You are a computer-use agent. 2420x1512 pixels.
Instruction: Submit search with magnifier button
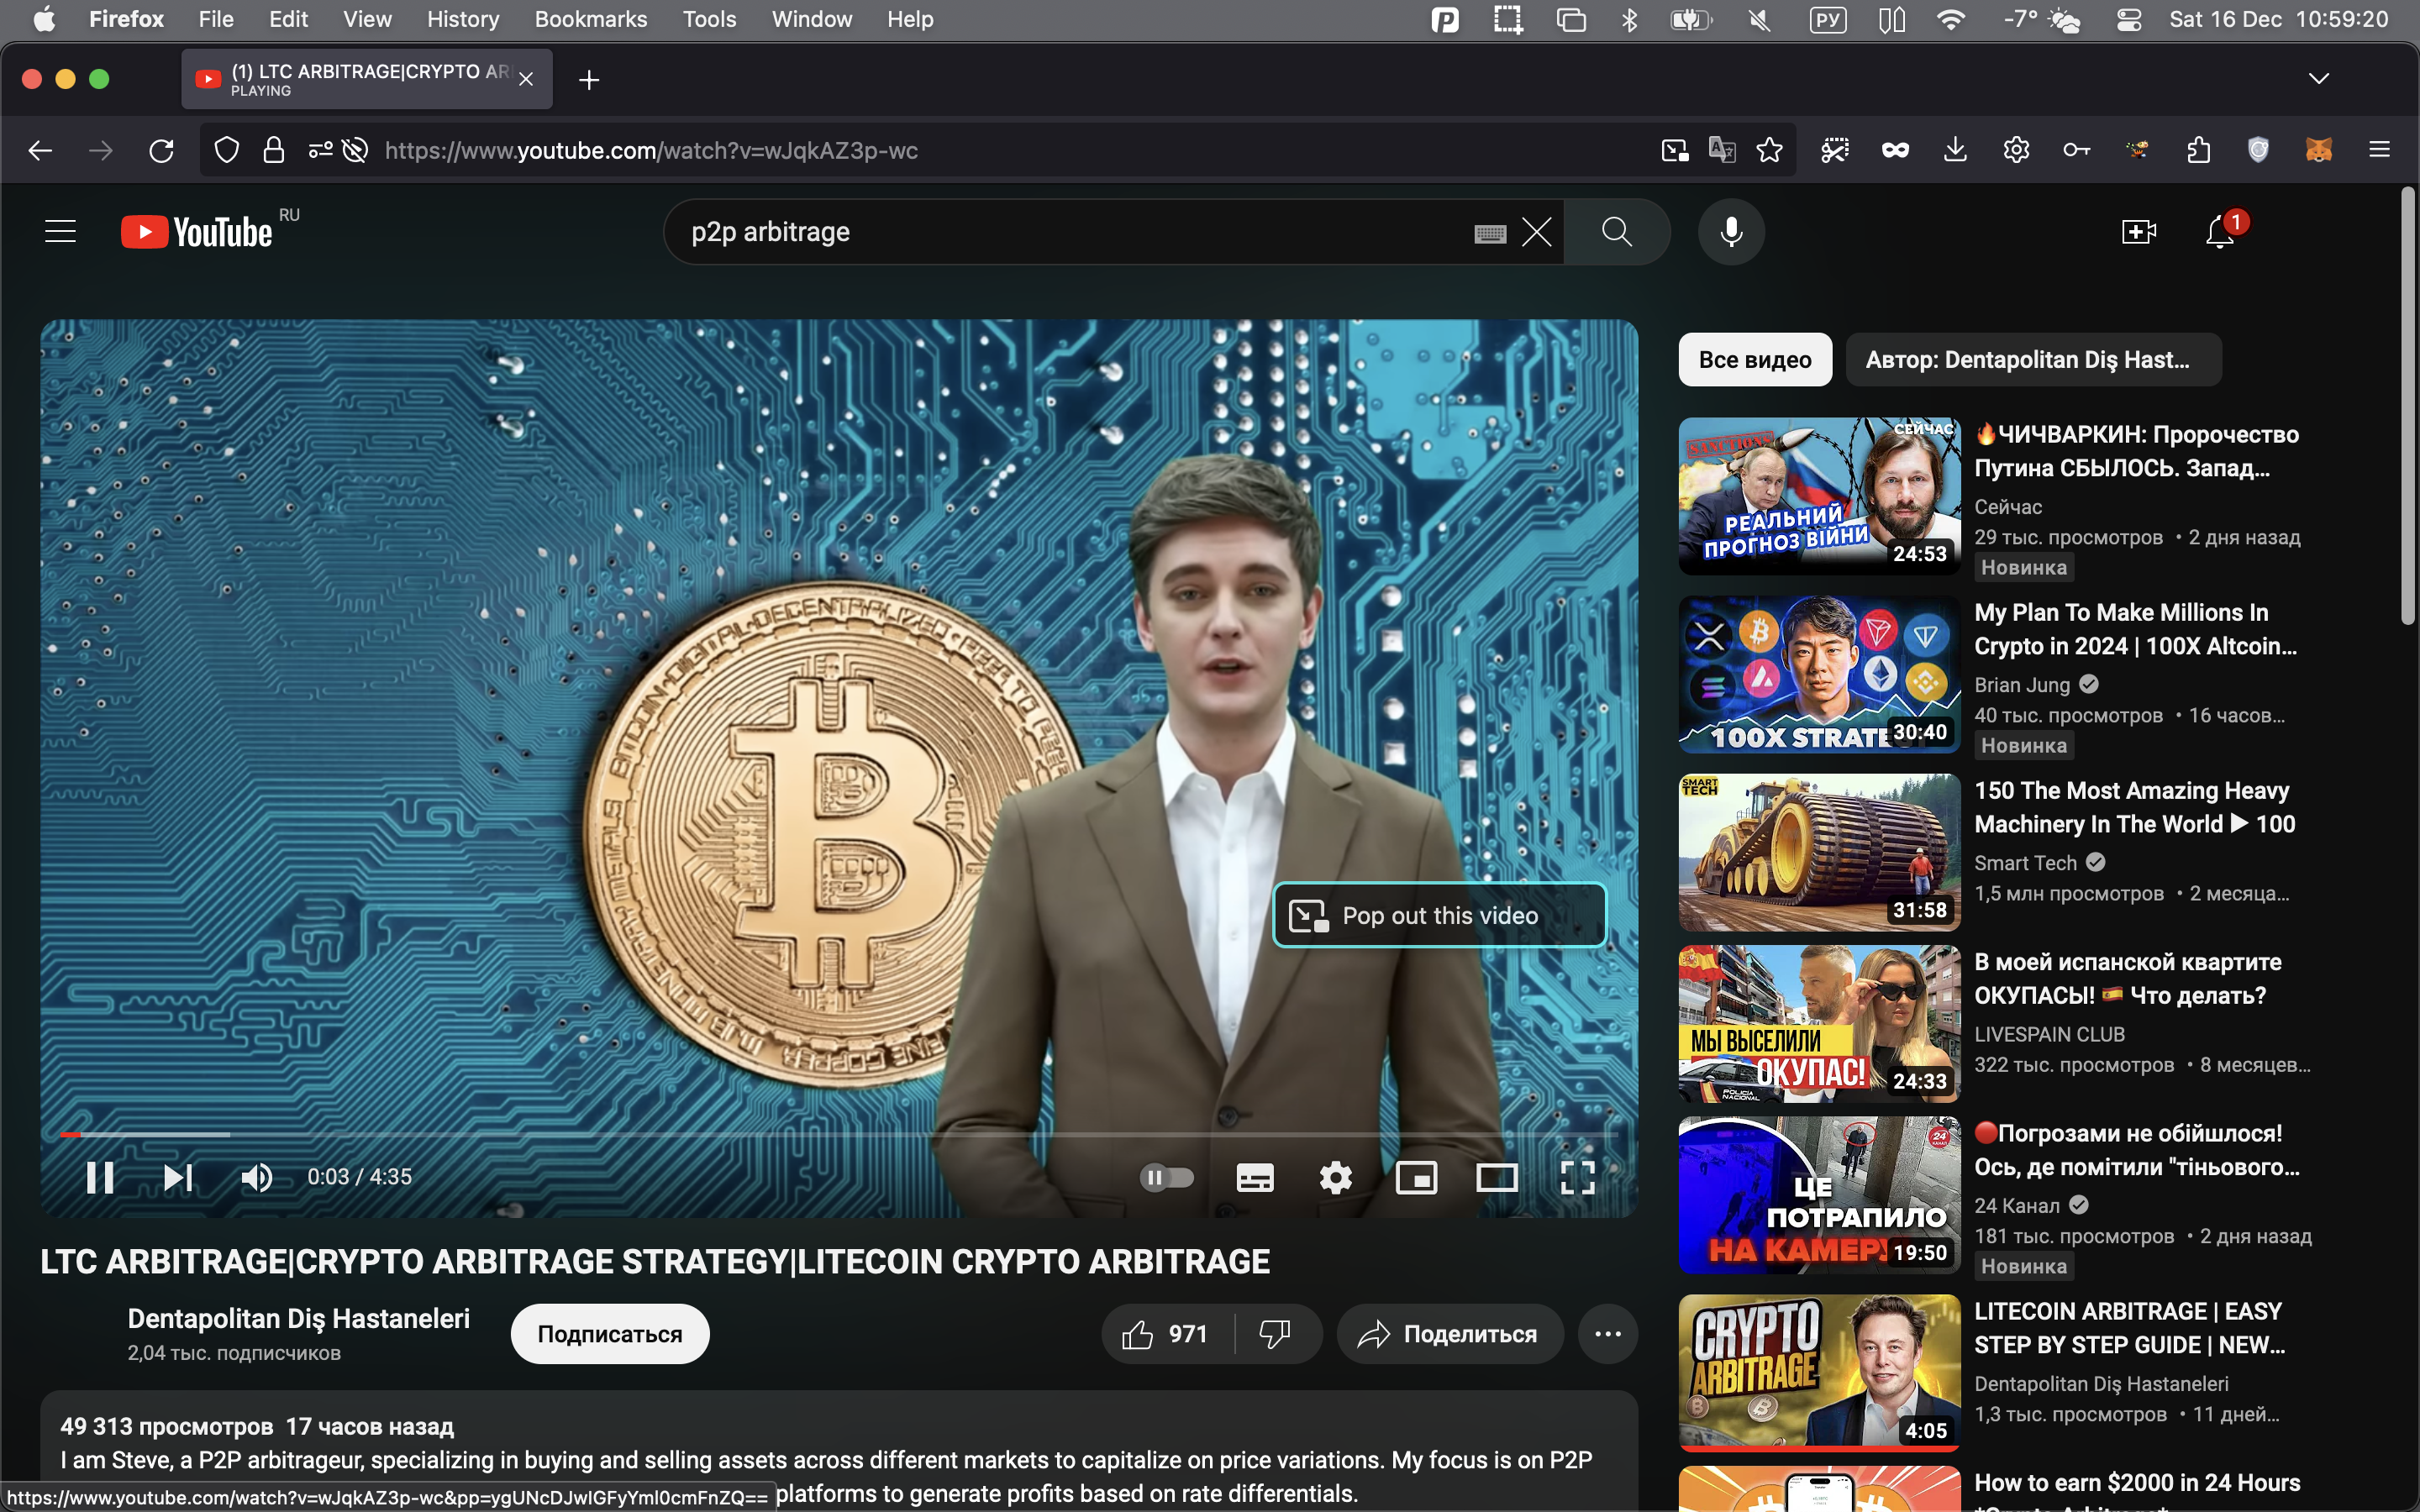point(1617,232)
